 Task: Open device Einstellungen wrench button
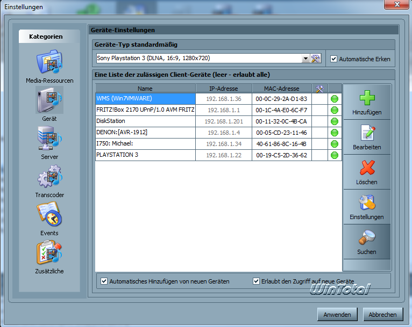pyautogui.click(x=367, y=207)
